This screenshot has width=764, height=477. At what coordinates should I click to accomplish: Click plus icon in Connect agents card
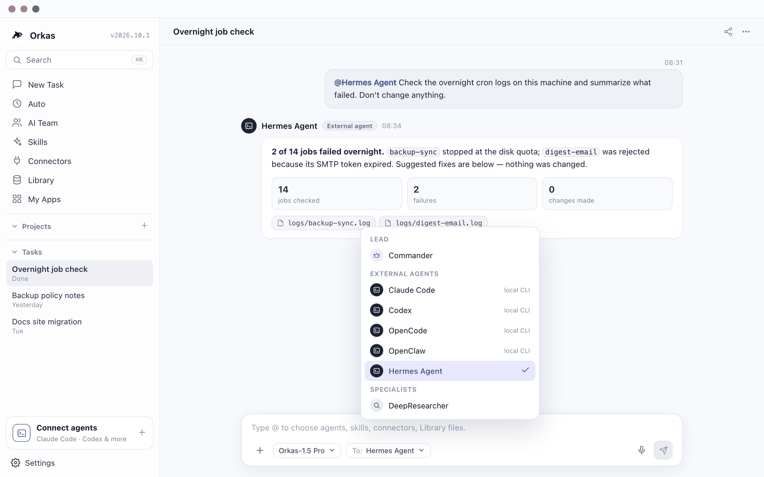click(142, 432)
